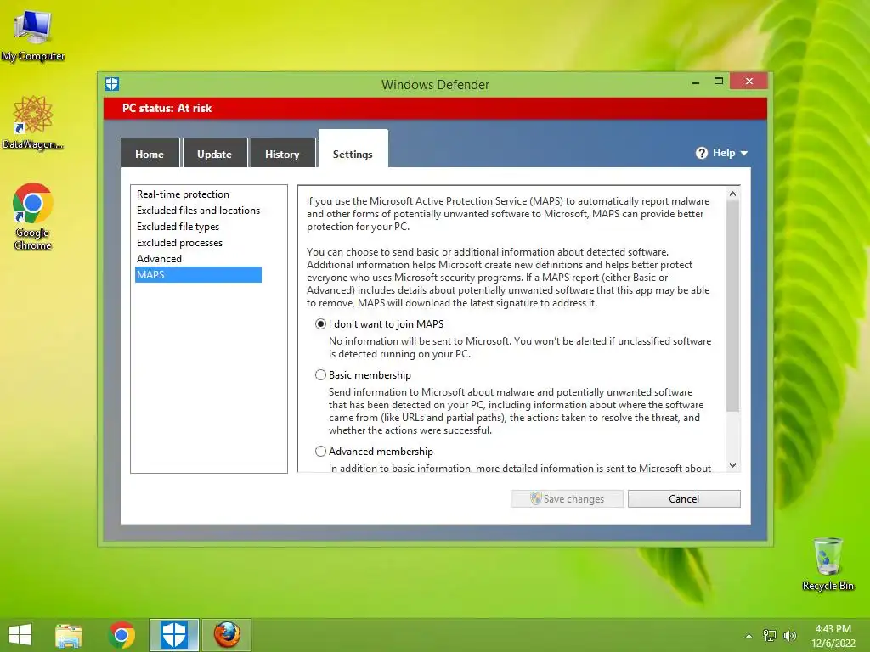Switch to the Update tab

[215, 154]
